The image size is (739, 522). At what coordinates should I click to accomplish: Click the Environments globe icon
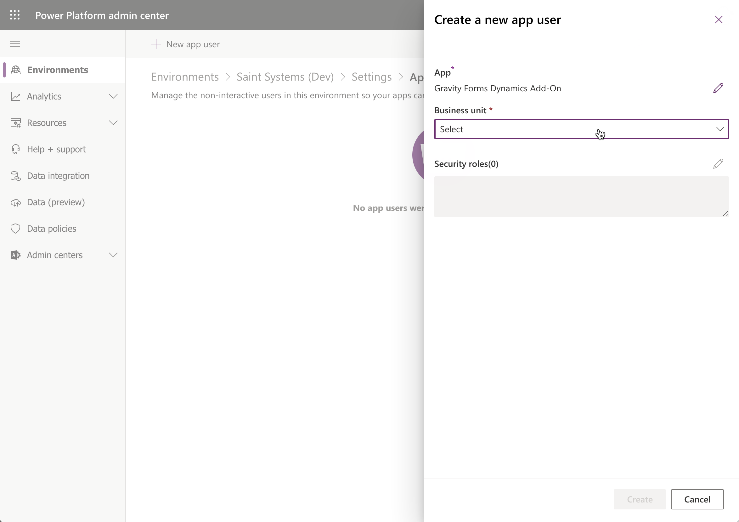(16, 70)
